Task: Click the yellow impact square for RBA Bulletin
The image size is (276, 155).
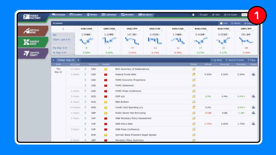Action: pos(106,102)
